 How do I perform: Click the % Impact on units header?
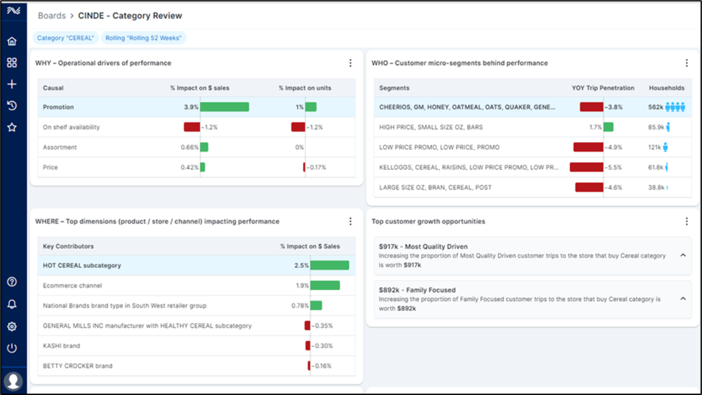coord(305,88)
